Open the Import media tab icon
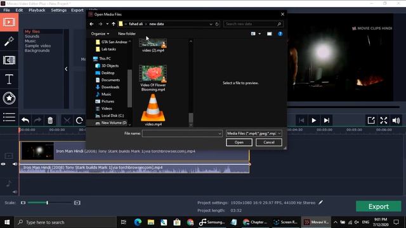 point(9,22)
